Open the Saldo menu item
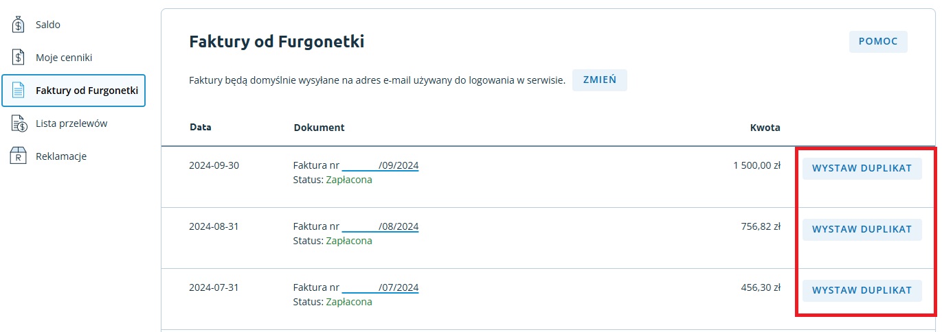 click(48, 25)
